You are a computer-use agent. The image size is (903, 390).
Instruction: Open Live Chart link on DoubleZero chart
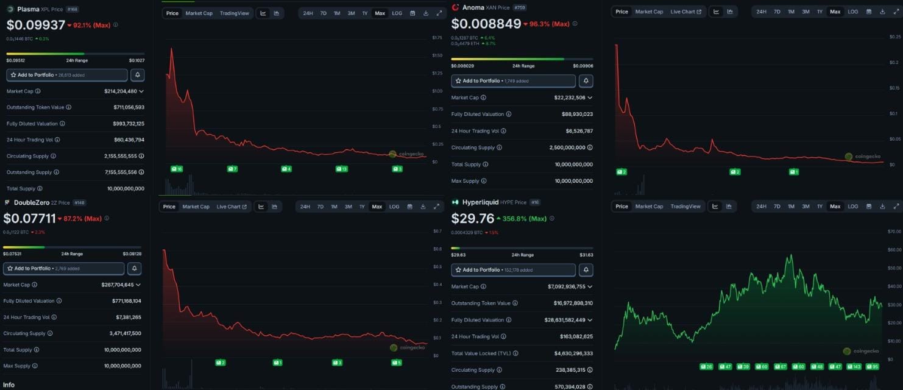click(232, 207)
